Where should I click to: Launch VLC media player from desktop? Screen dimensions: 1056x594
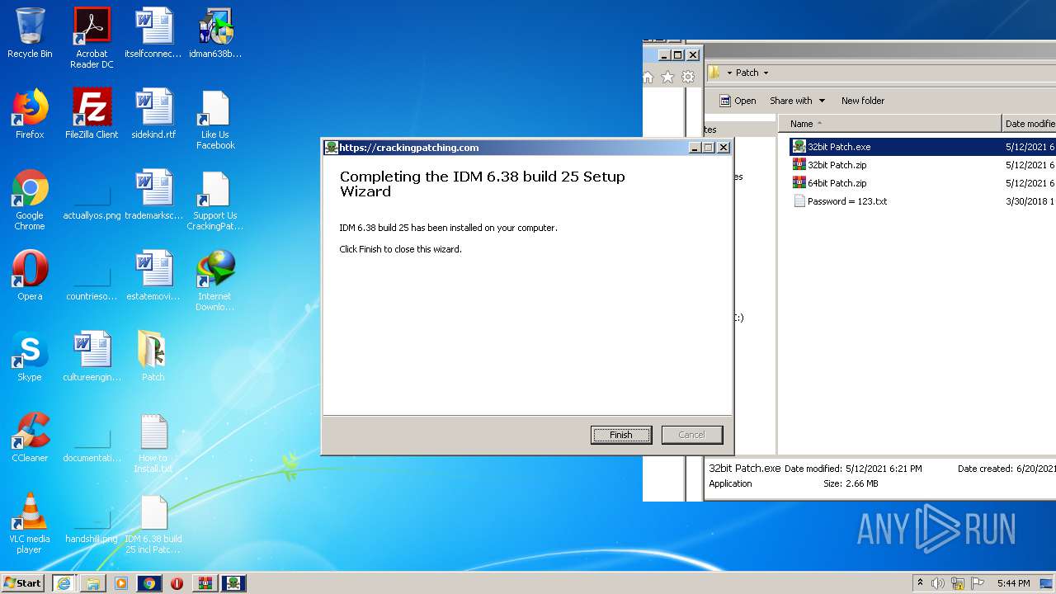(x=30, y=523)
